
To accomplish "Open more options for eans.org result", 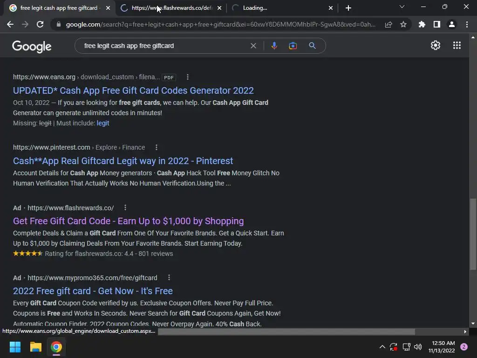I will pos(187,77).
